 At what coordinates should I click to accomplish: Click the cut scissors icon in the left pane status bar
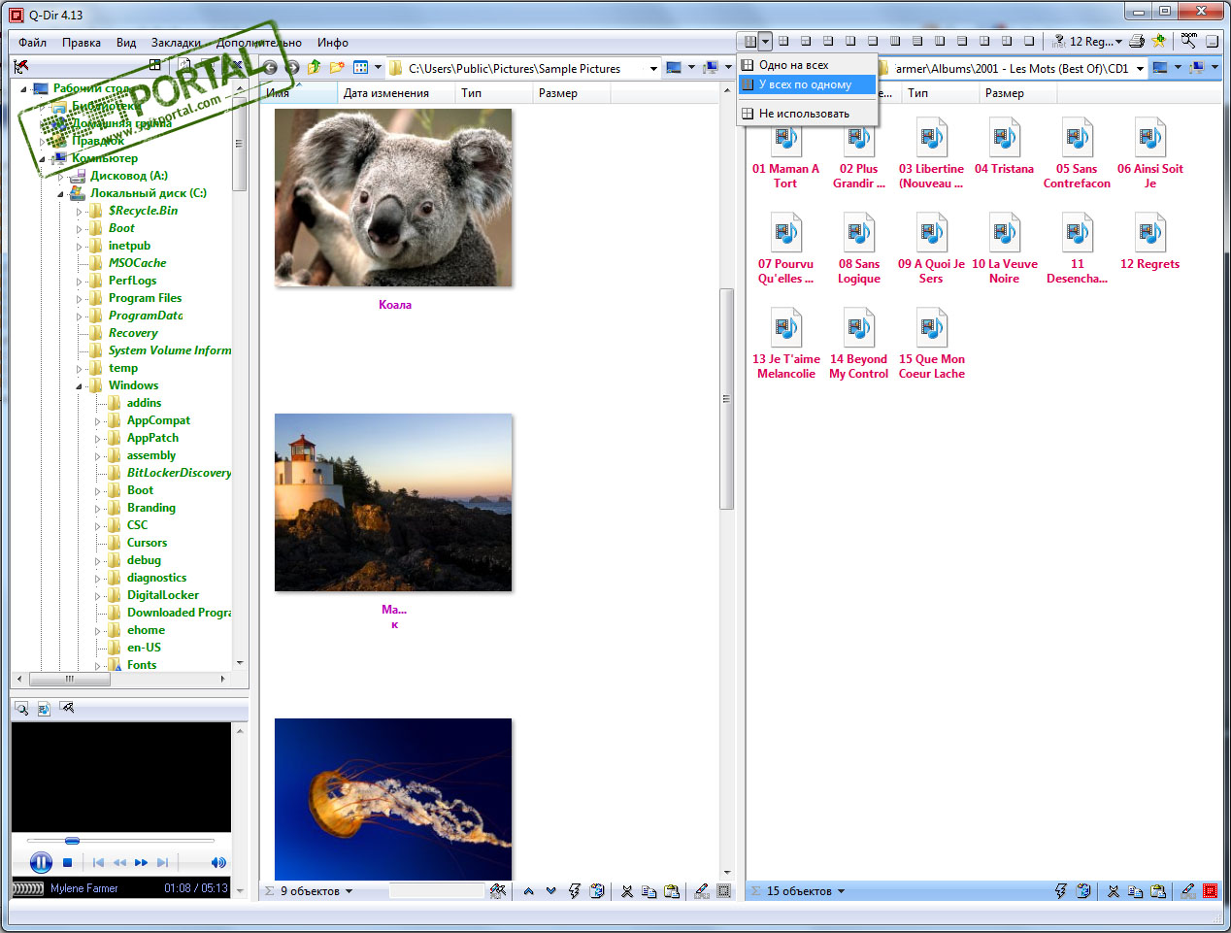[626, 890]
